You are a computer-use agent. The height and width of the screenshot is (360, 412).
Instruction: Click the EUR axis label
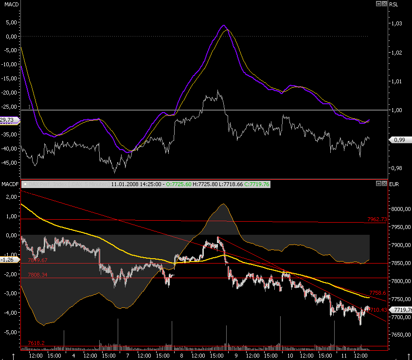[x=394, y=184]
